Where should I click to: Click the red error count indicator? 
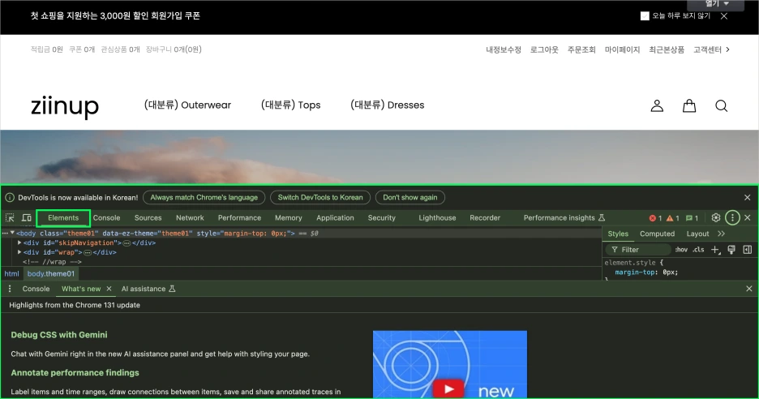655,218
